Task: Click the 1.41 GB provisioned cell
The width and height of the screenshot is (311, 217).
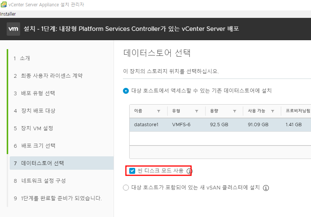Action: [293, 125]
